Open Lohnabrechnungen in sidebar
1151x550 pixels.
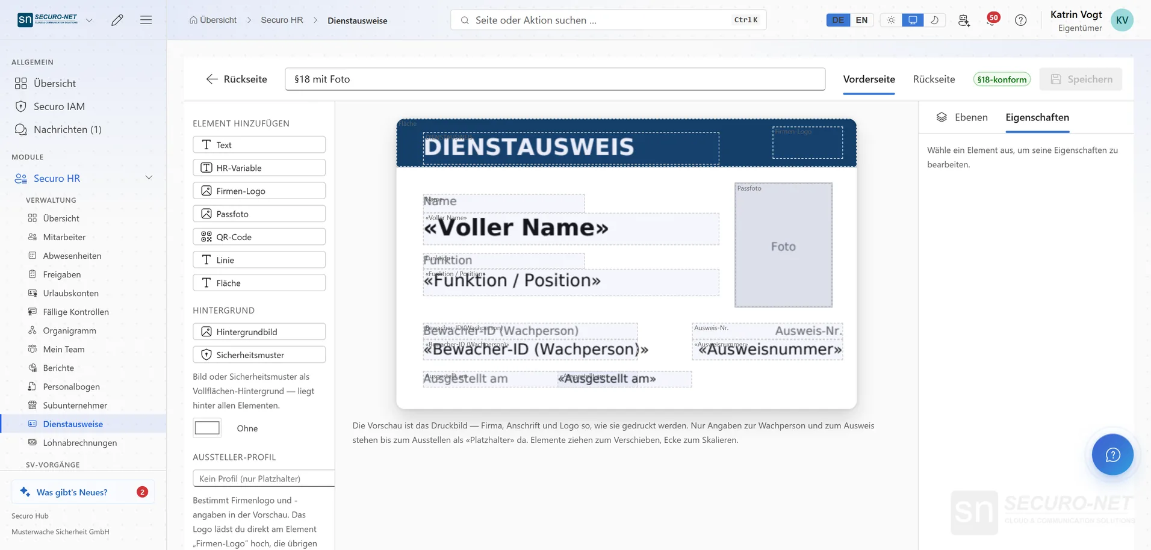point(80,443)
